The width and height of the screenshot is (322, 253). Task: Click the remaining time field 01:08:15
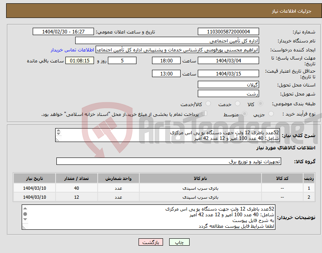[80, 60]
